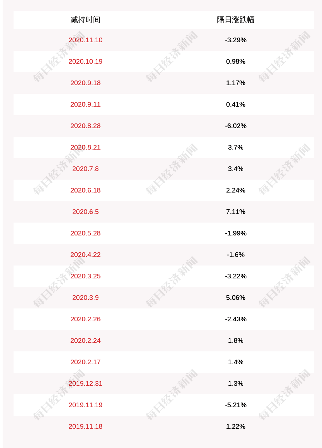Select the date 2020.11.10
The image size is (322, 448).
[85, 40]
